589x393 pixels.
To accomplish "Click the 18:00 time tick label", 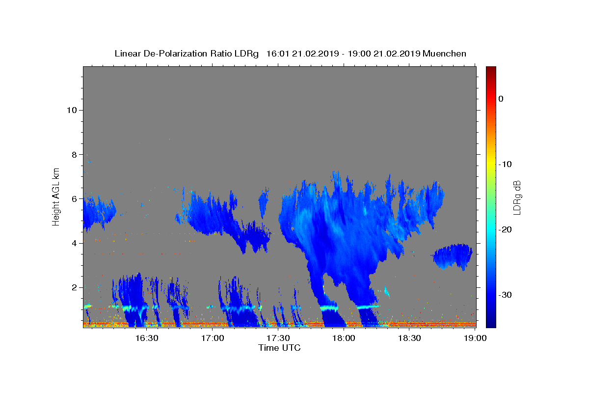I will (x=344, y=338).
